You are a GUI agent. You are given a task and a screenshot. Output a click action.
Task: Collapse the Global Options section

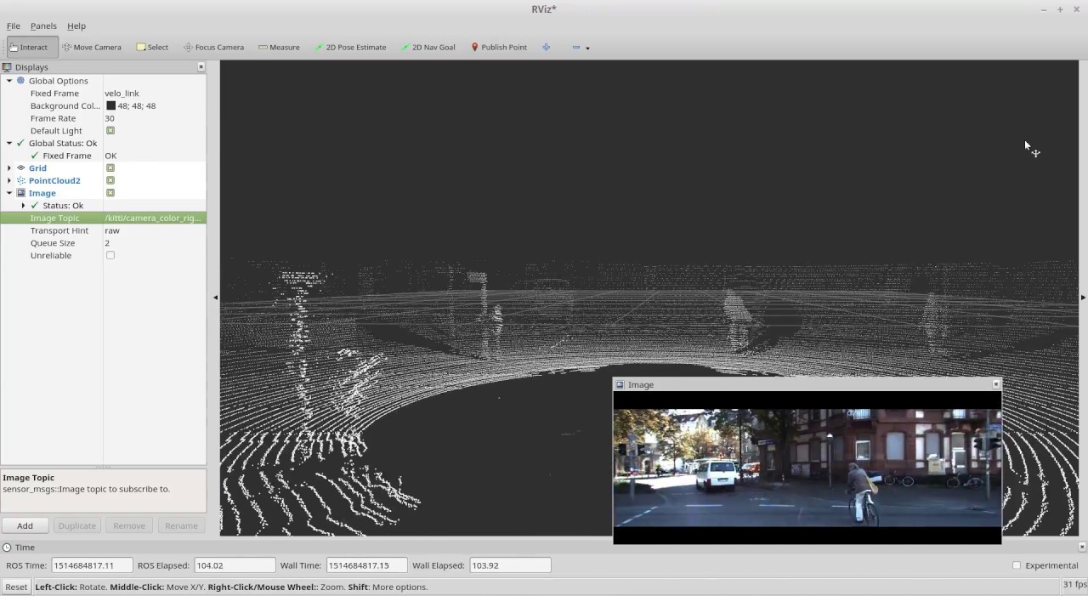point(9,81)
